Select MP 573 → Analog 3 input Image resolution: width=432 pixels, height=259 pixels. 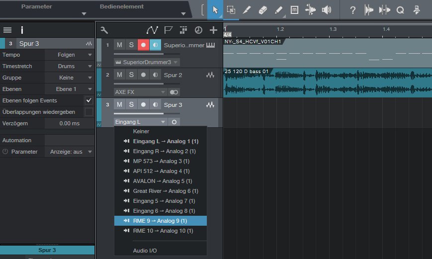161,161
